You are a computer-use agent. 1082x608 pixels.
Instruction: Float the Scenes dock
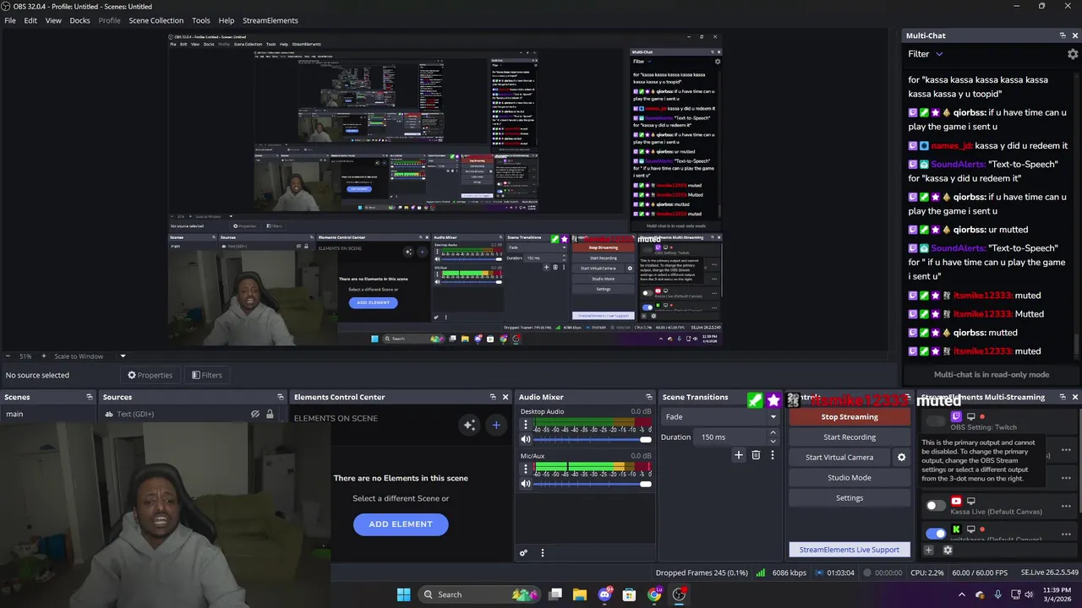tap(89, 397)
